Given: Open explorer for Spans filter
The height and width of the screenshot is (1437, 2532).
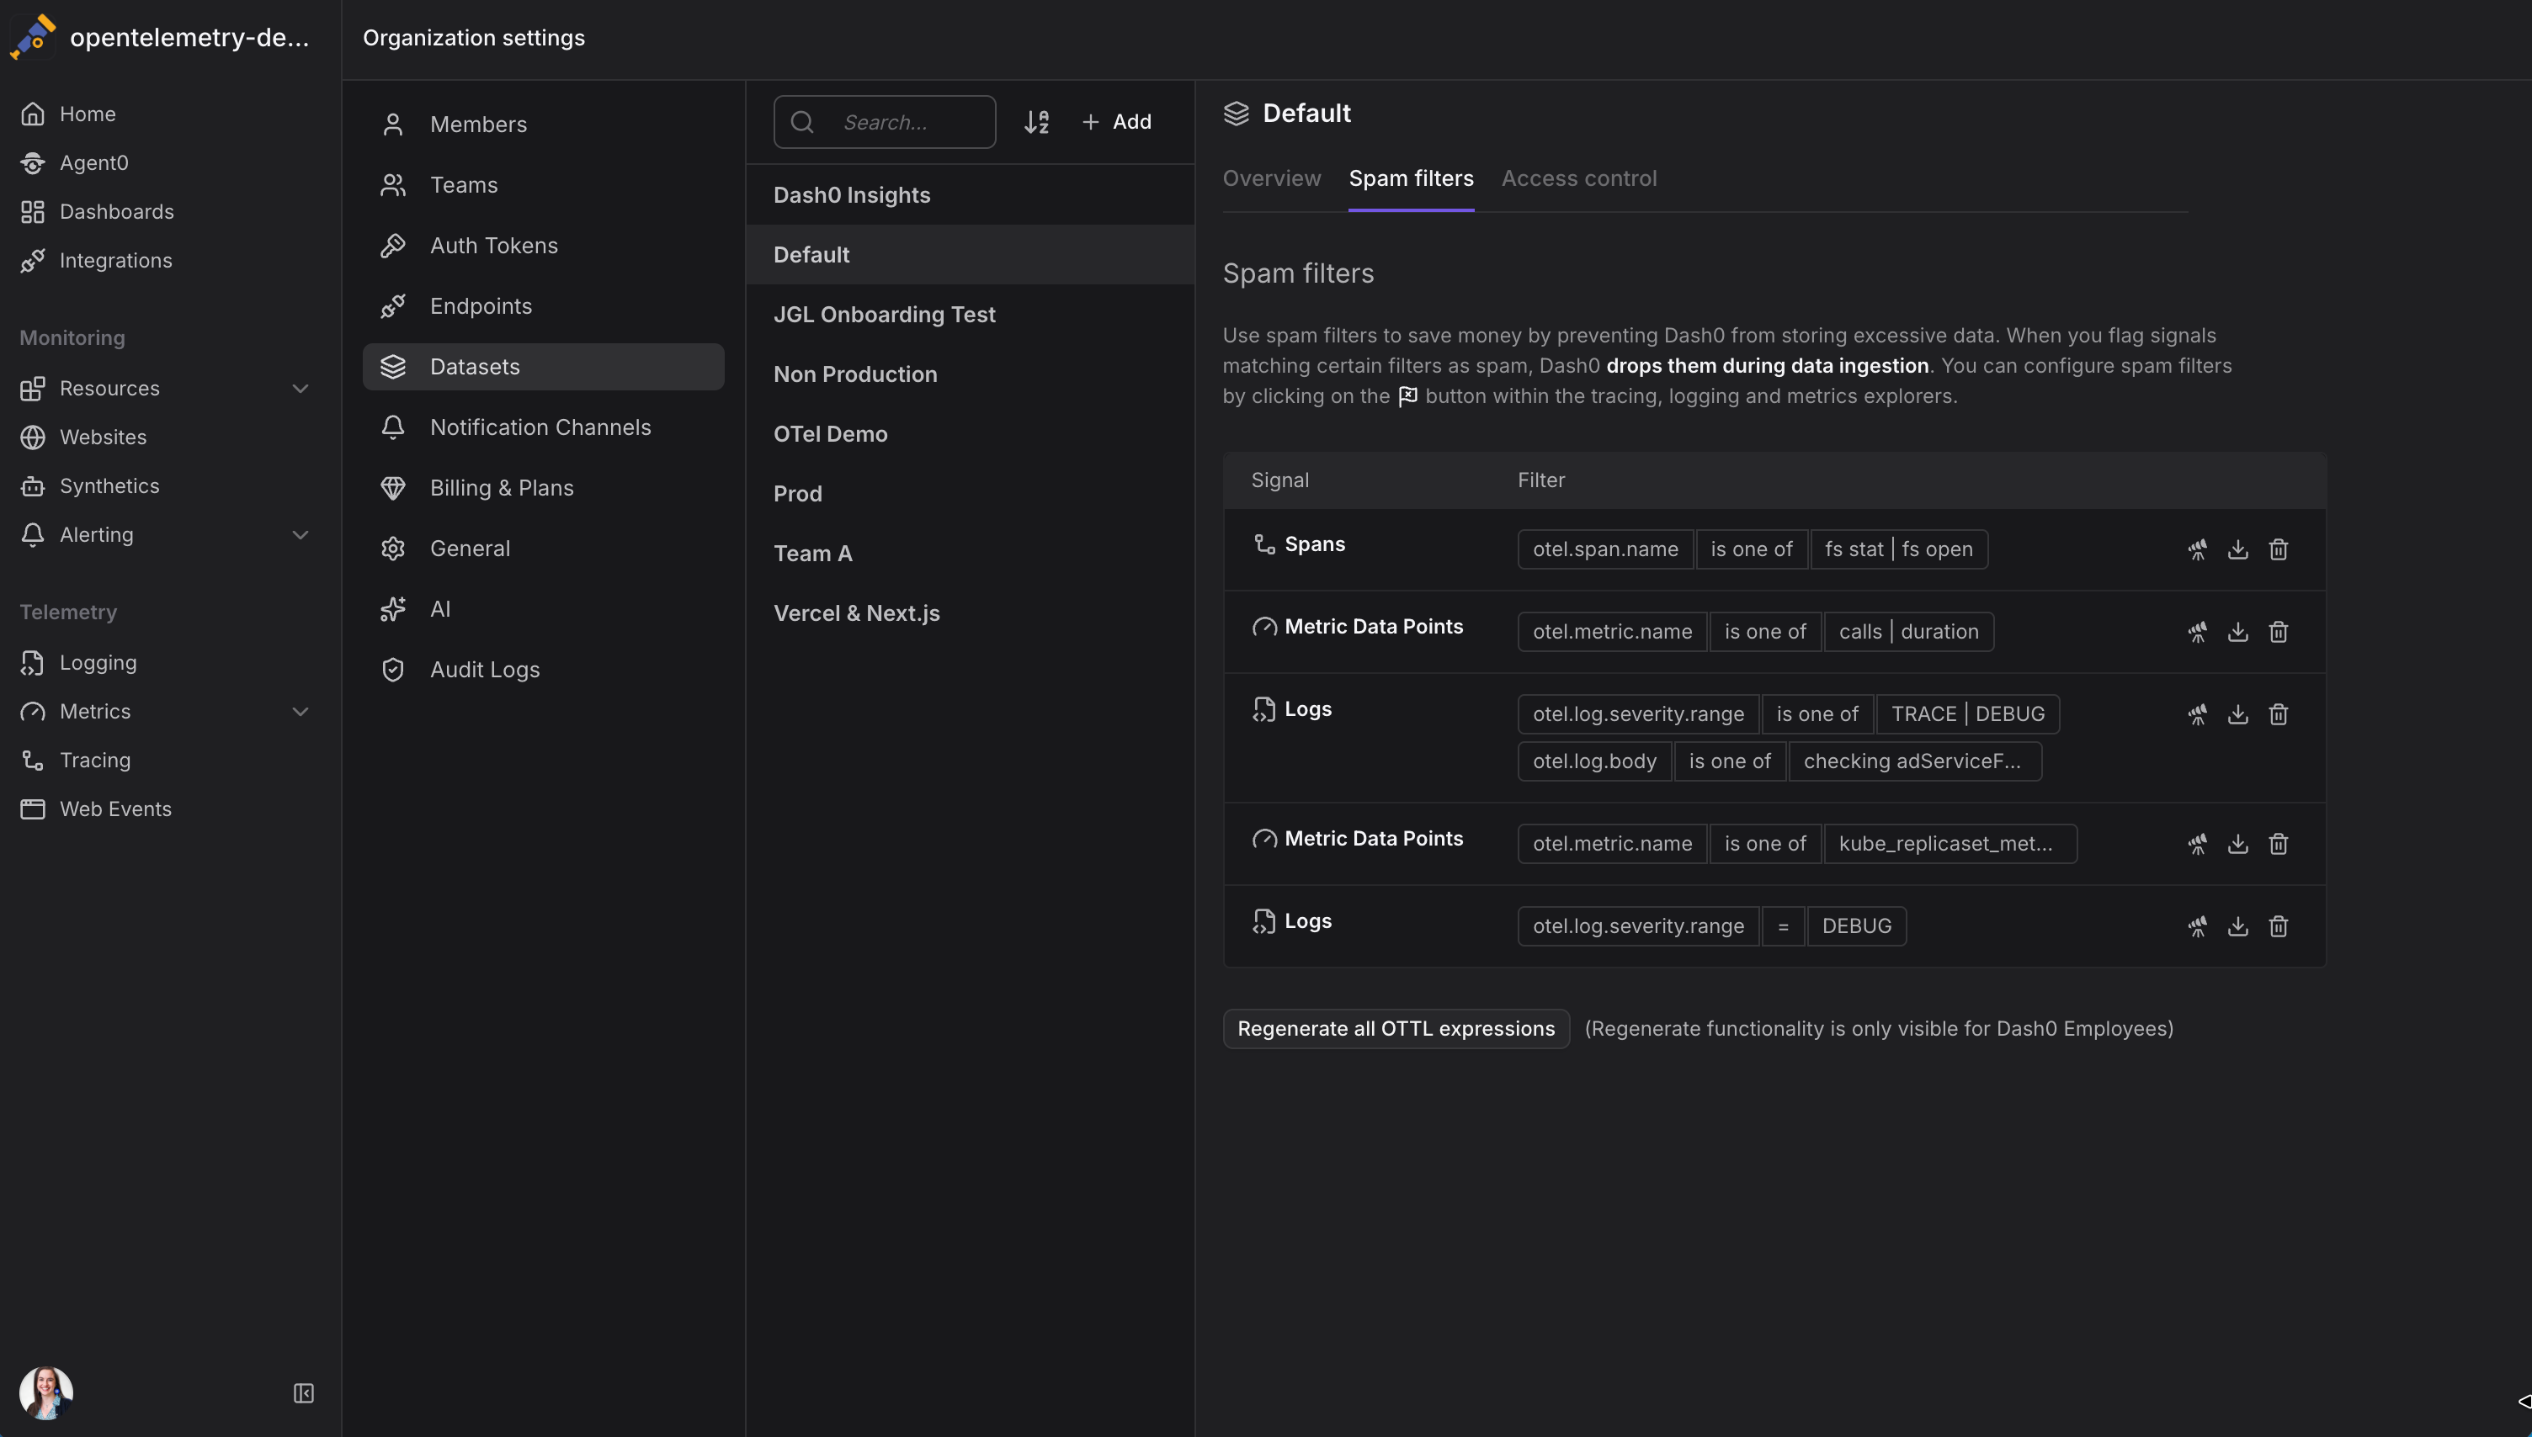Looking at the screenshot, I should [x=2196, y=549].
